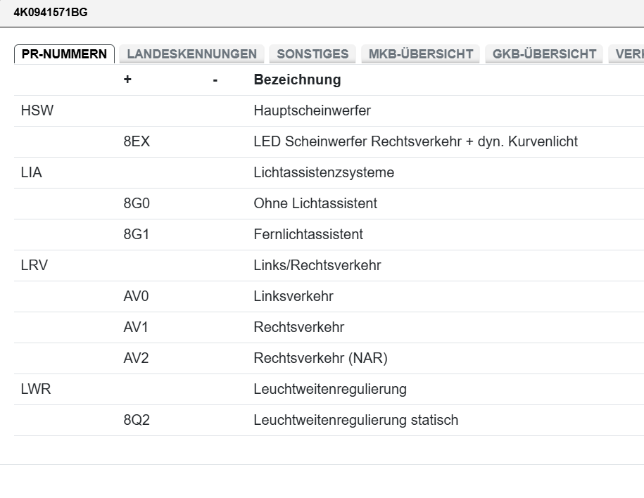Viewport: 644px width, 498px height.
Task: Go to the GKB-ÜBERSICHT tab
Action: pyautogui.click(x=544, y=54)
